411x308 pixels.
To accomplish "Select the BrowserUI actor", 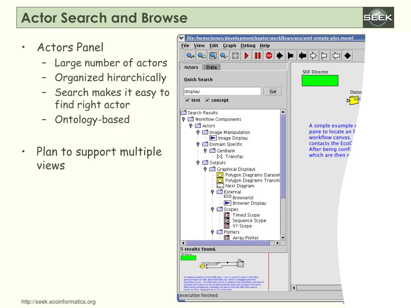I will (x=238, y=197).
